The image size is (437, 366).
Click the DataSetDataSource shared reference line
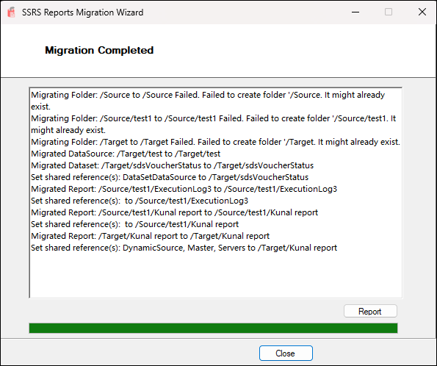tap(170, 177)
